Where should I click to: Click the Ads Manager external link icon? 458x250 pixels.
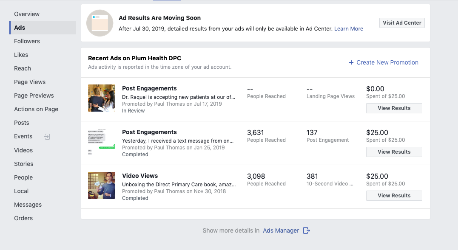pyautogui.click(x=307, y=230)
